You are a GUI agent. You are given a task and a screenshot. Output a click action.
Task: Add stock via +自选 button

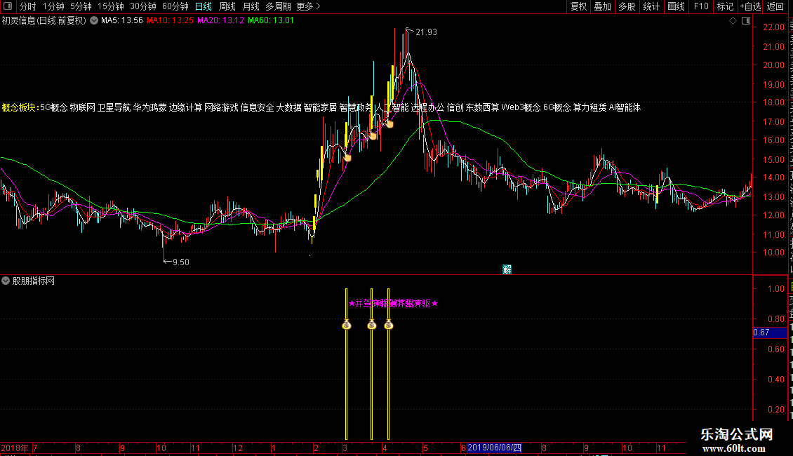(750, 6)
